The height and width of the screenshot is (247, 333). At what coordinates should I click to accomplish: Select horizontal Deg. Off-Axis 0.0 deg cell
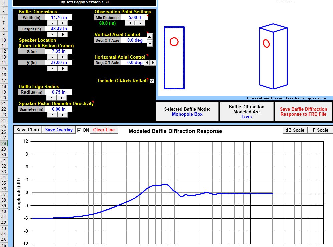[x=133, y=63]
